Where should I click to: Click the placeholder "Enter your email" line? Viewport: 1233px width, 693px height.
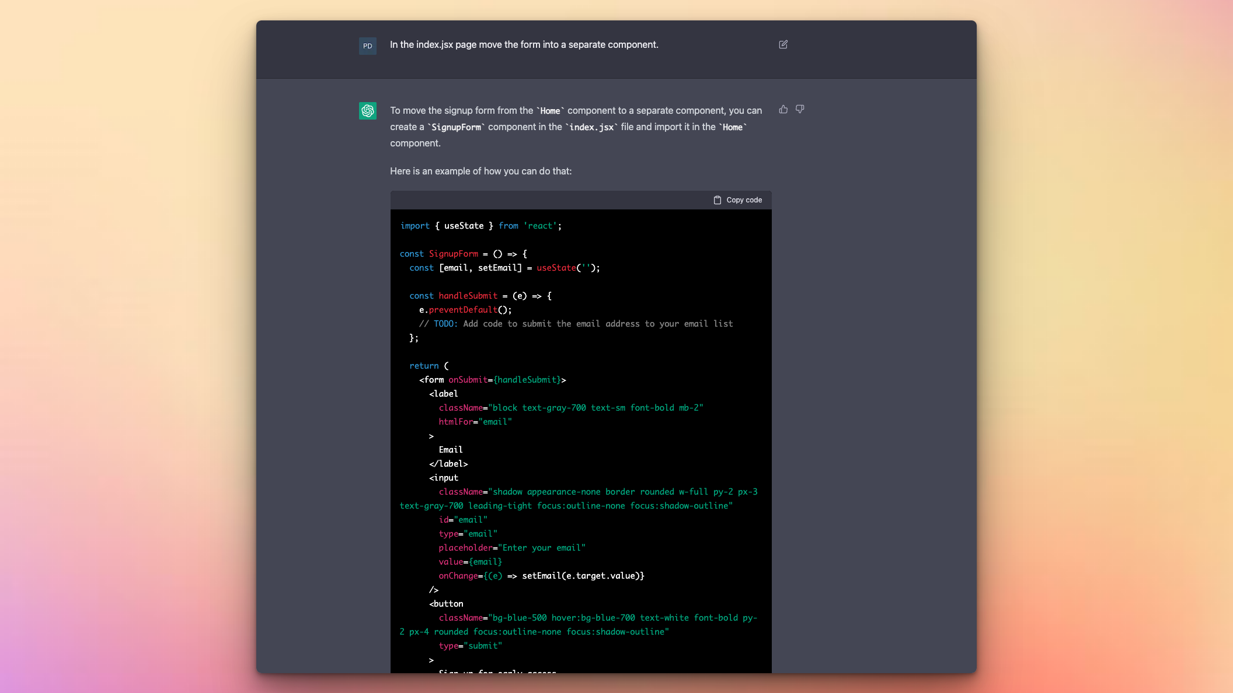(511, 548)
